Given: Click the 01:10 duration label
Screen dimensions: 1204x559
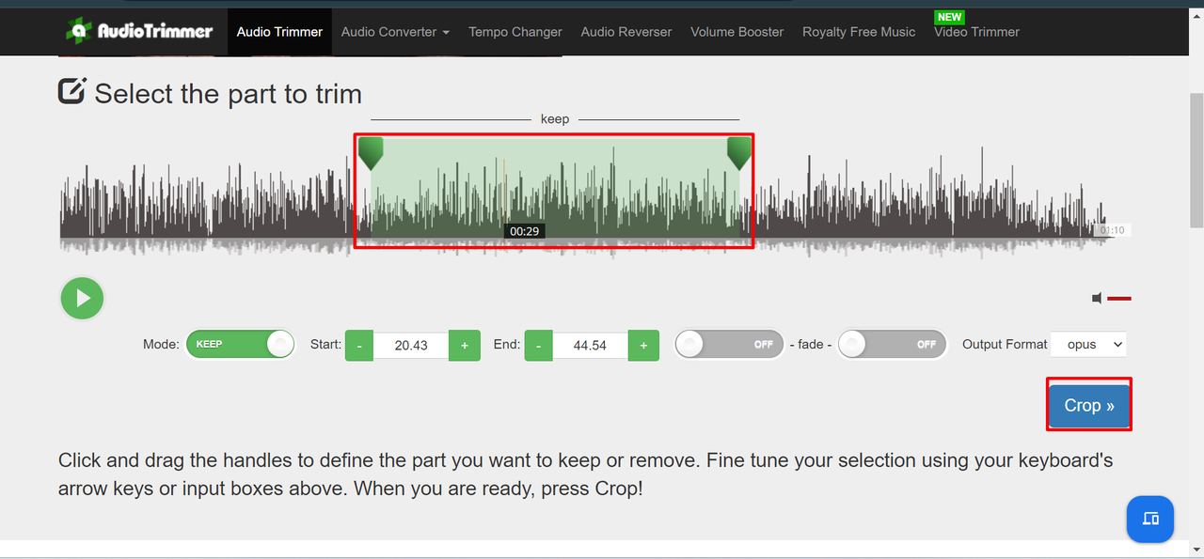Looking at the screenshot, I should pos(1112,230).
